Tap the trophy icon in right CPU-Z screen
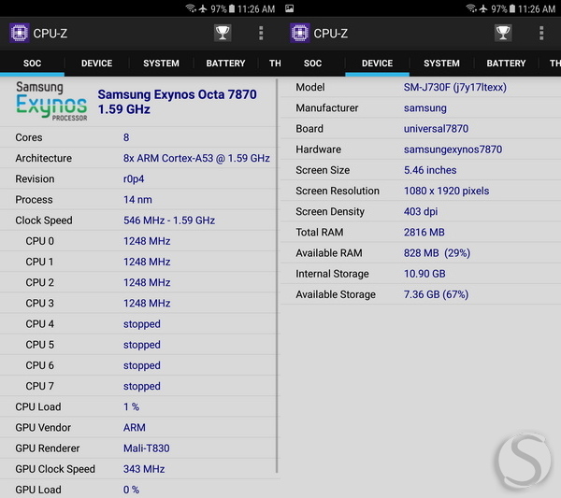This screenshot has height=498, width=561. (x=503, y=34)
